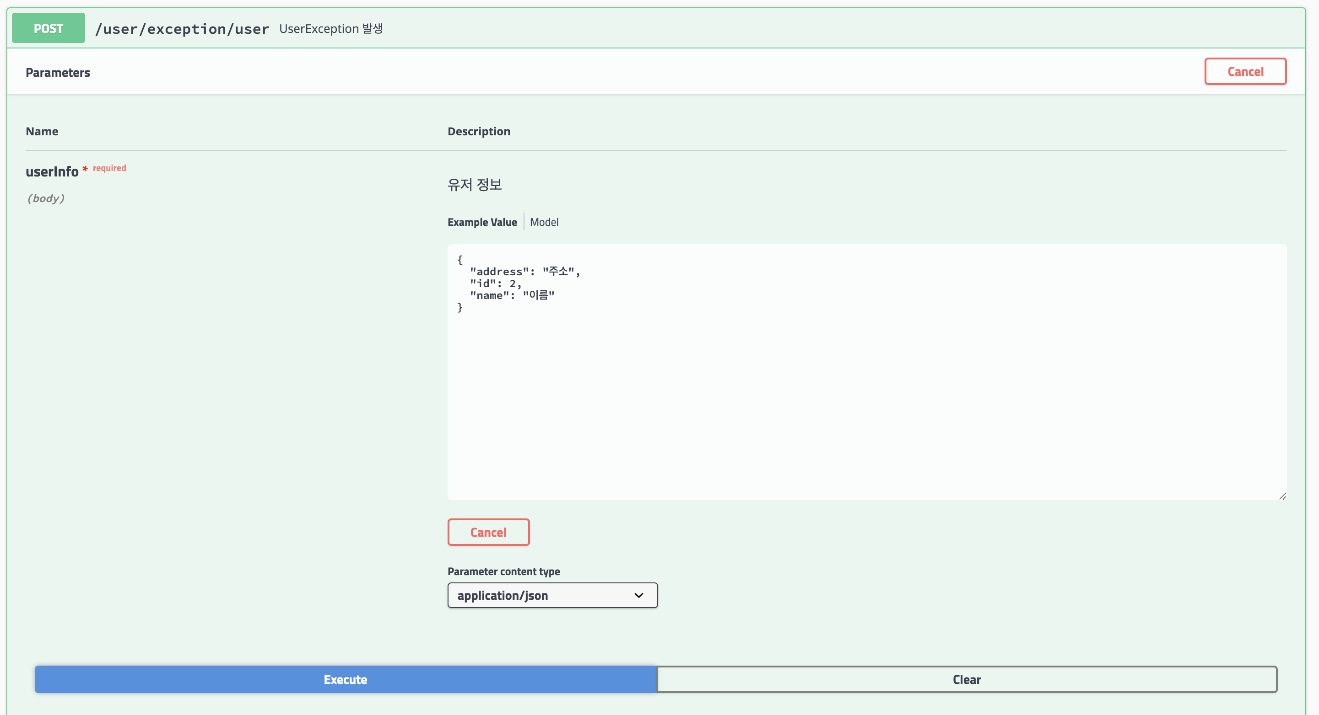1319x715 pixels.
Task: Click the userInfo parameter name
Action: click(x=52, y=172)
